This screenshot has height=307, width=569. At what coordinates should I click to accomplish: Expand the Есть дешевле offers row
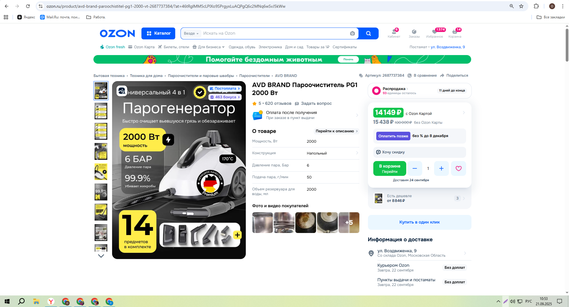420,198
